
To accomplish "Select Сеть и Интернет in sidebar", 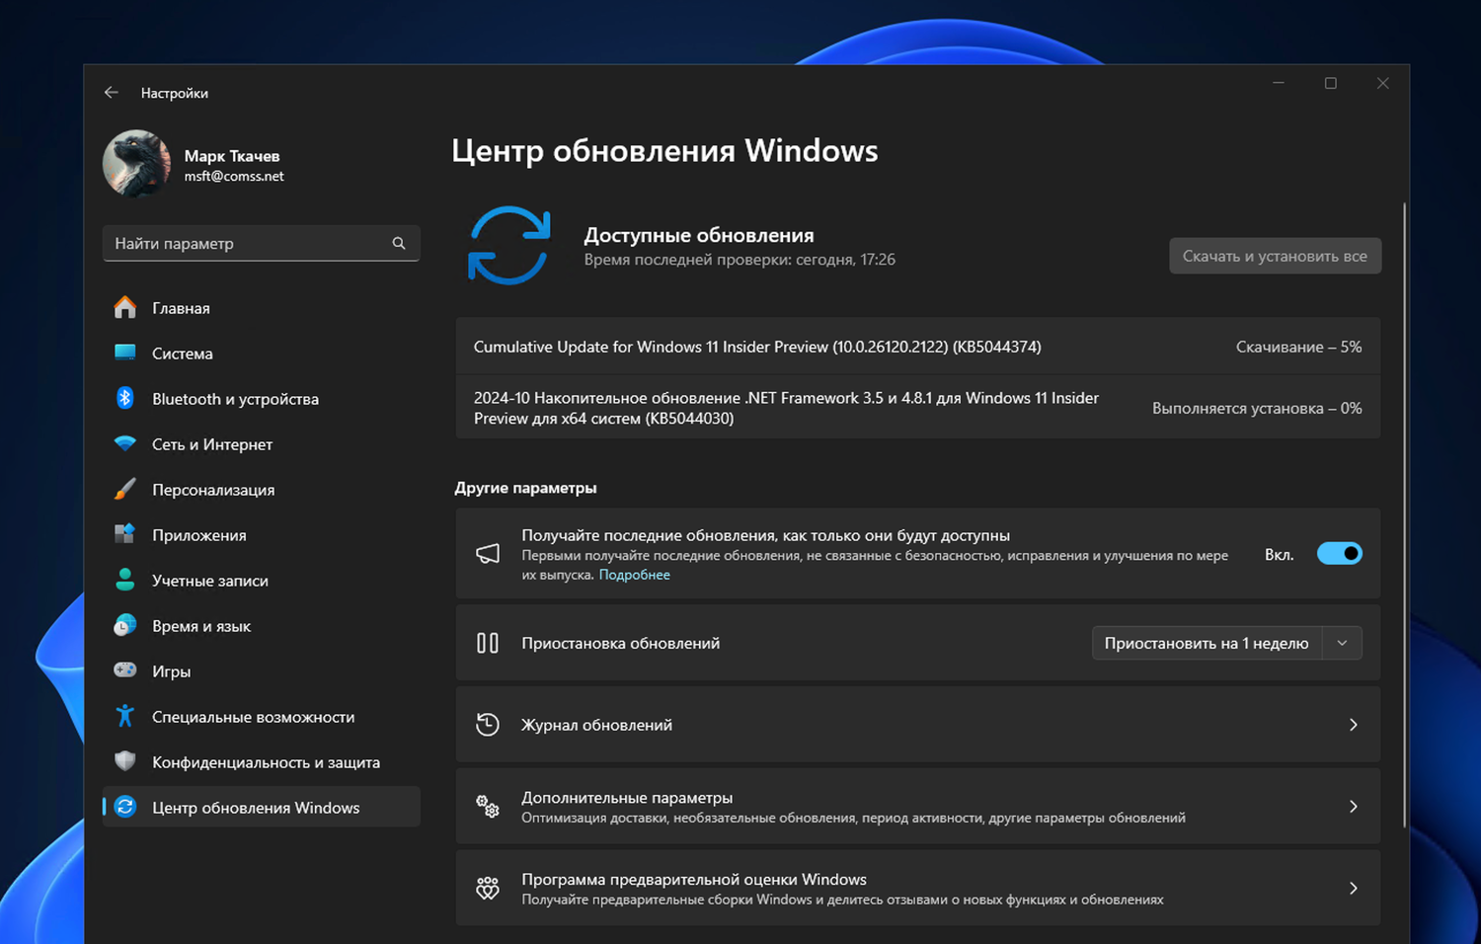I will tap(261, 444).
